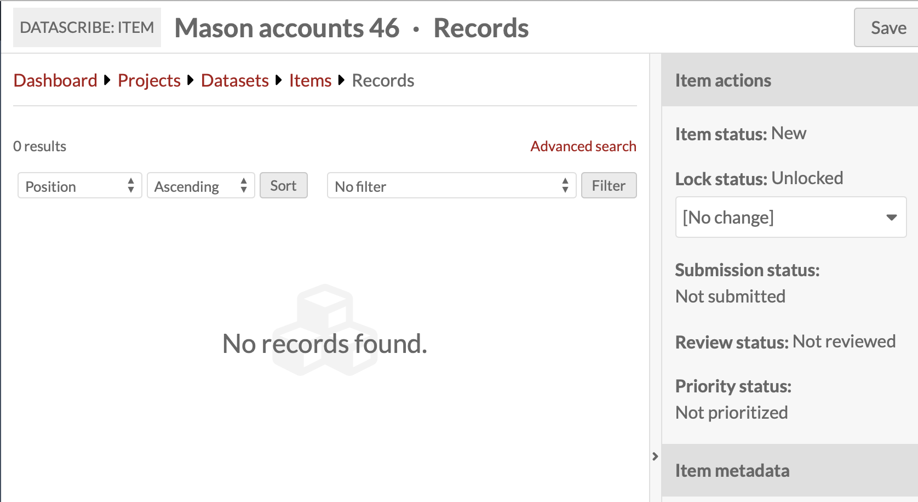The height and width of the screenshot is (502, 918).
Task: Save the item changes
Action: click(888, 27)
